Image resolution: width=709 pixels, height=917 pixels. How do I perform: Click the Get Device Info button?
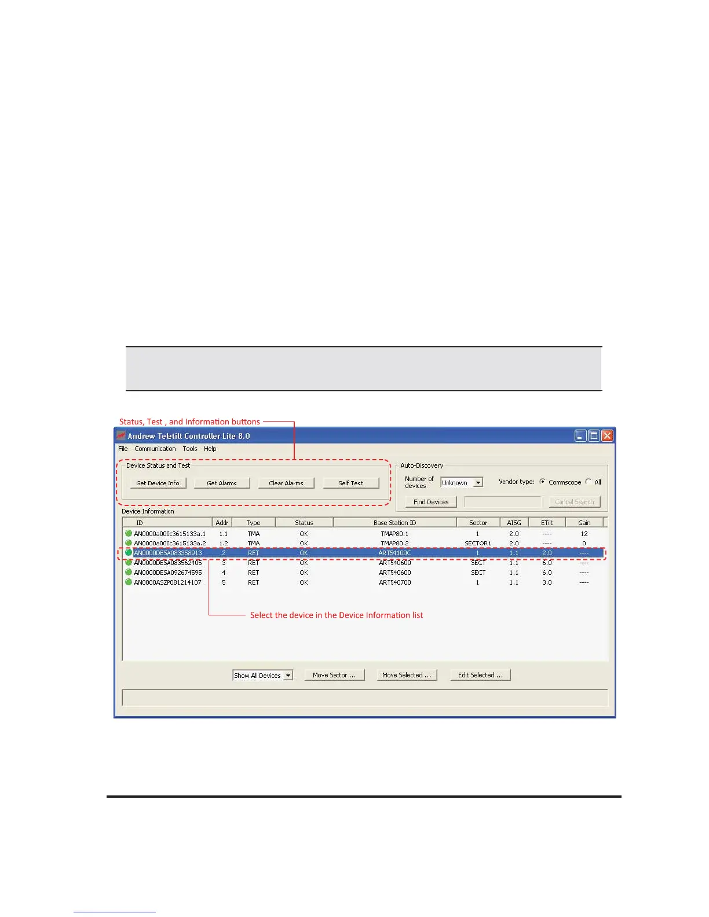tap(158, 483)
